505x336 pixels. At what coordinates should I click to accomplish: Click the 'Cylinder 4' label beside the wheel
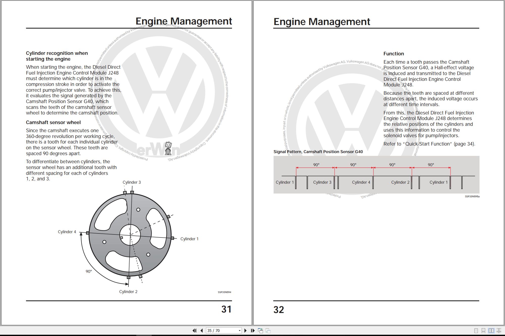point(67,232)
